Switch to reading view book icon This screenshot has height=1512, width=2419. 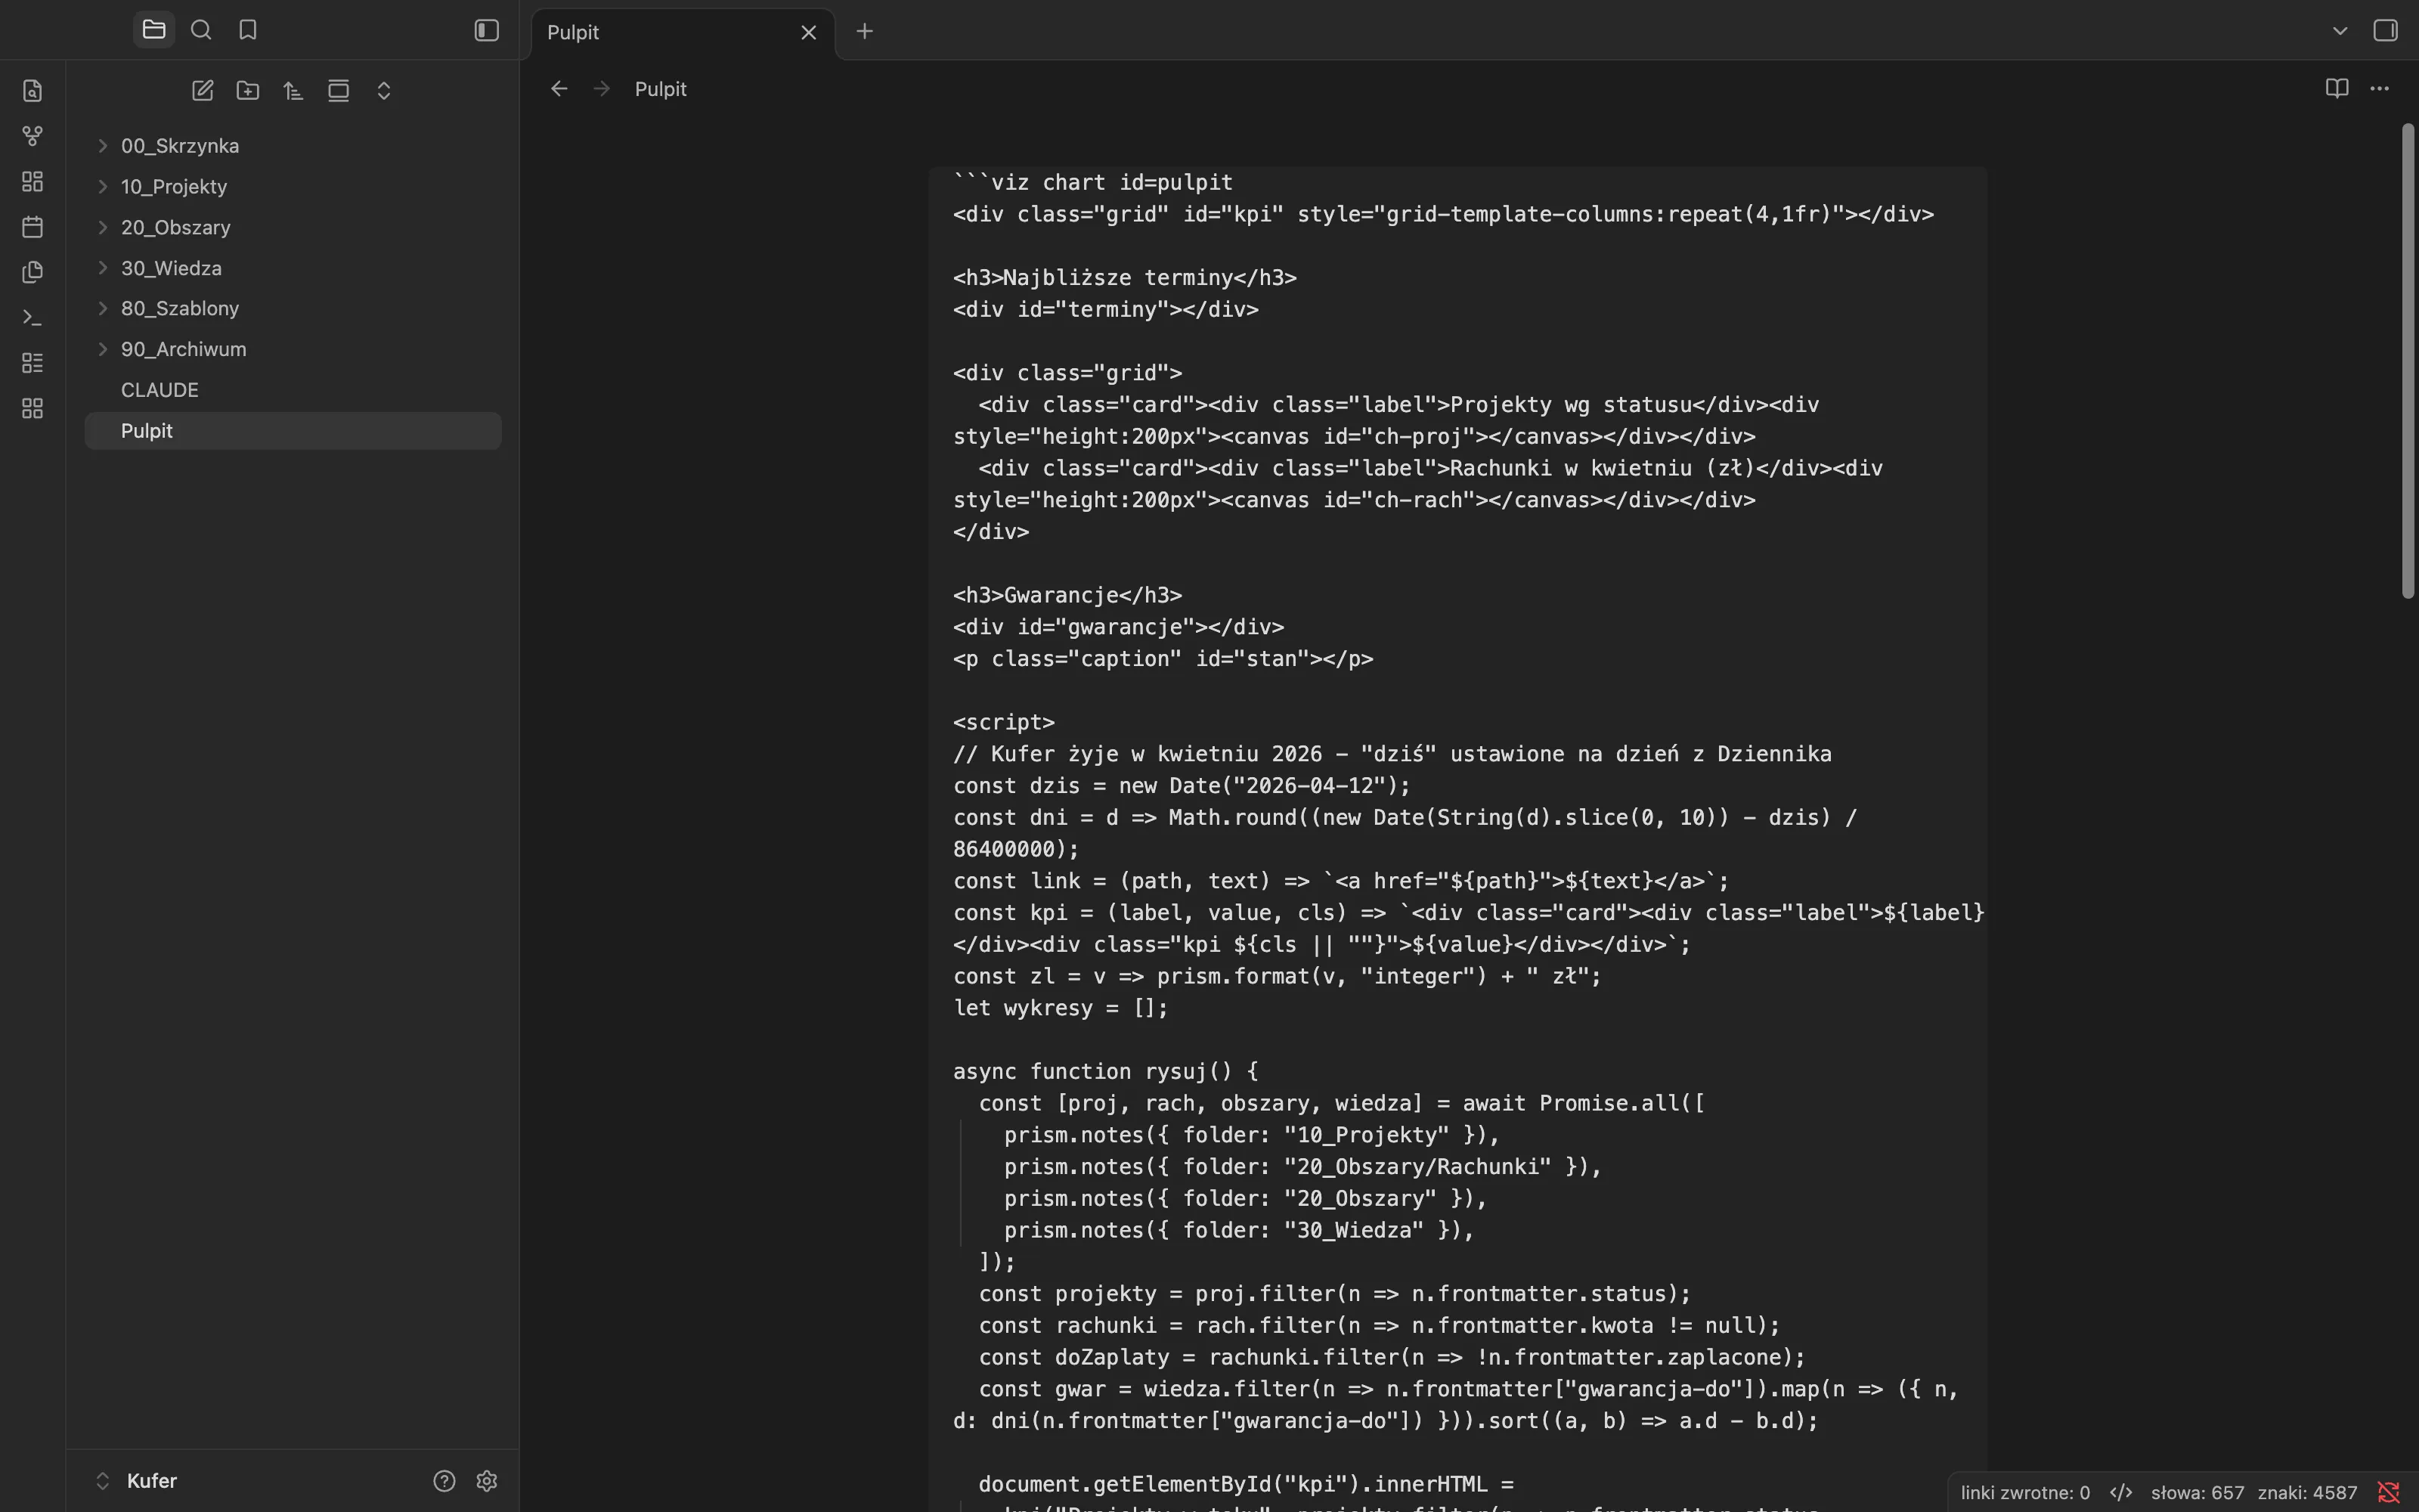(2337, 89)
